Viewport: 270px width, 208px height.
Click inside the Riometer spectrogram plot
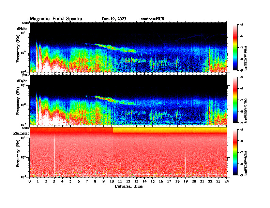(x=128, y=152)
